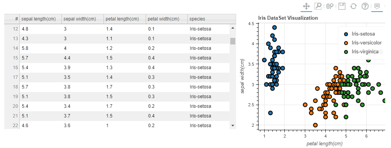Viewport: 391px width, 148px height.
Task: Click species cell Iris-setosa in row 12
Action: click(209, 29)
